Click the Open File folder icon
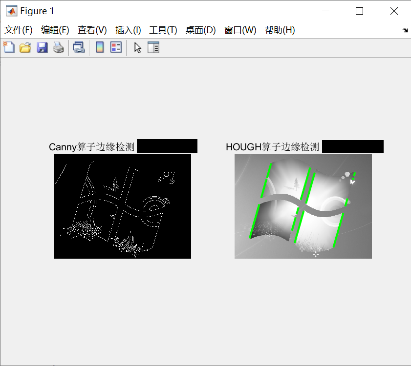 (25, 48)
